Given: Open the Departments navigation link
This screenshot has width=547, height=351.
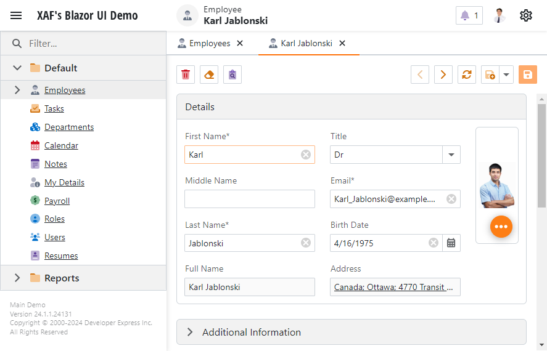Looking at the screenshot, I should pyautogui.click(x=69, y=127).
